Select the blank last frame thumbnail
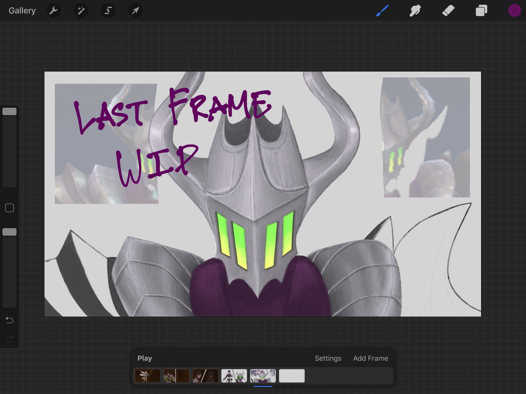Viewport: 526px width, 394px height. pyautogui.click(x=292, y=376)
